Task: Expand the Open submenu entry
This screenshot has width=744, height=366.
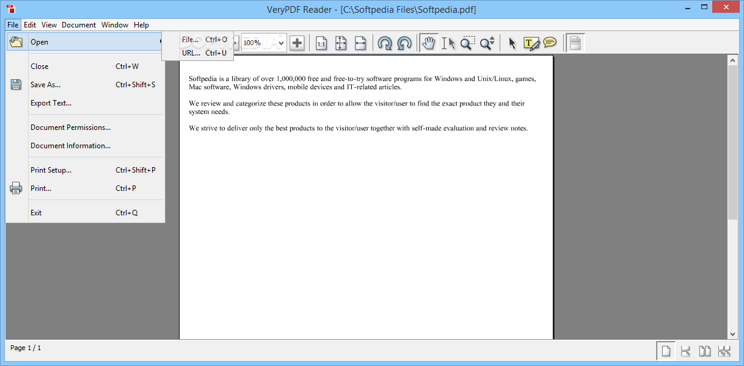Action: 86,42
